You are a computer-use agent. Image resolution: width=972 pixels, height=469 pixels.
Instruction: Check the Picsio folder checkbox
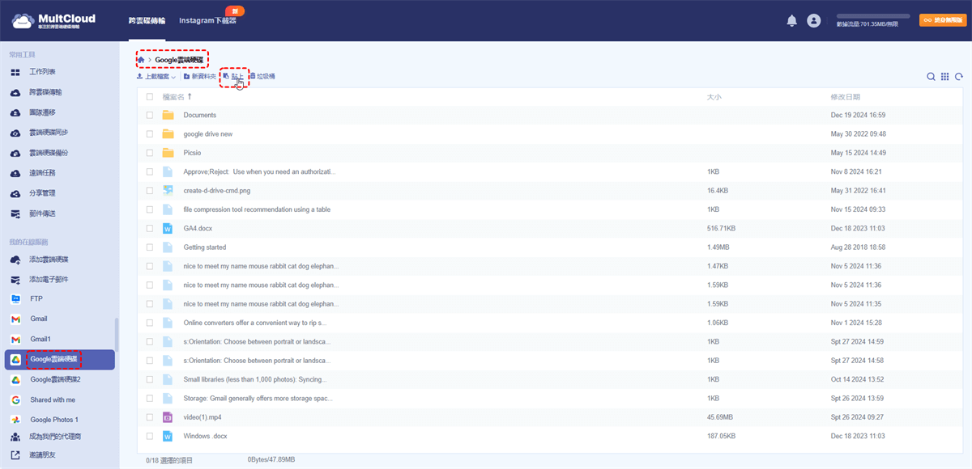150,153
